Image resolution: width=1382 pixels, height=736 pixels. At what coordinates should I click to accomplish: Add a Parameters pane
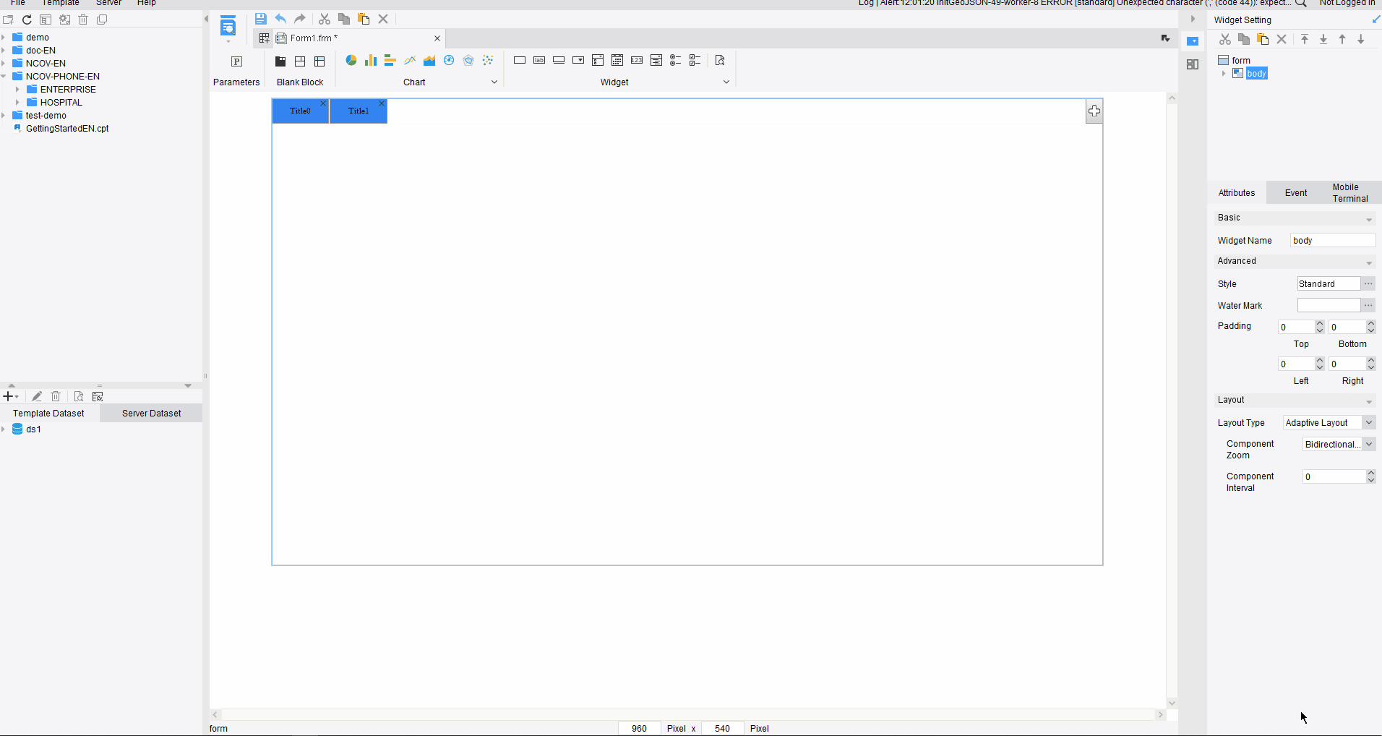pyautogui.click(x=237, y=64)
